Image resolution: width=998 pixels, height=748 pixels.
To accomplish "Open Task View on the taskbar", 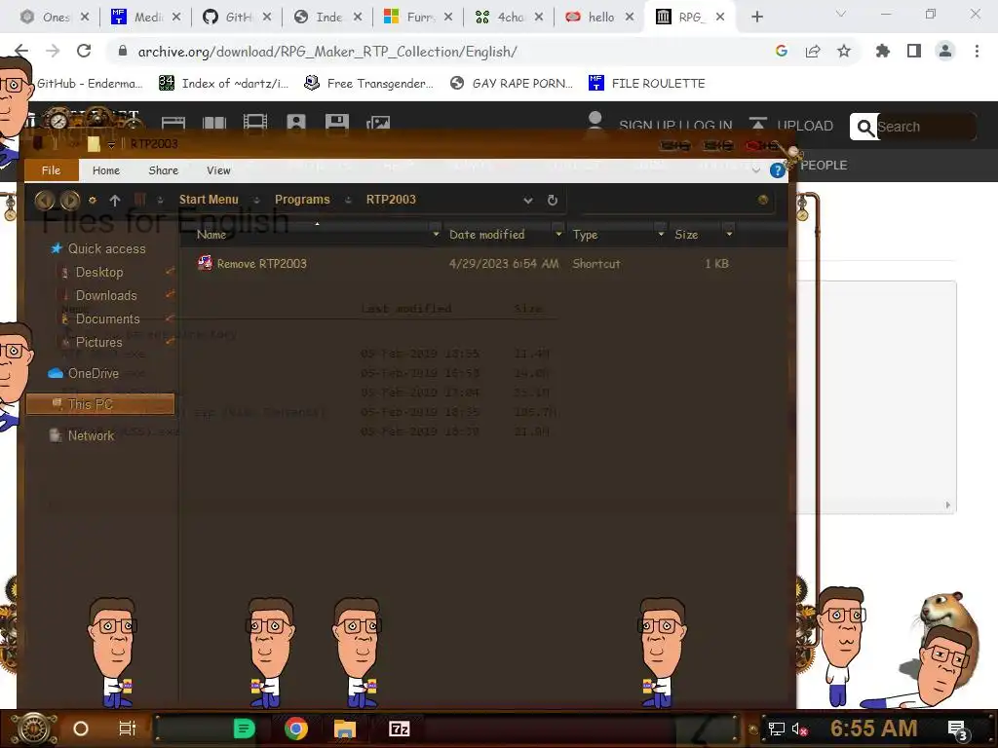I will click(x=128, y=729).
